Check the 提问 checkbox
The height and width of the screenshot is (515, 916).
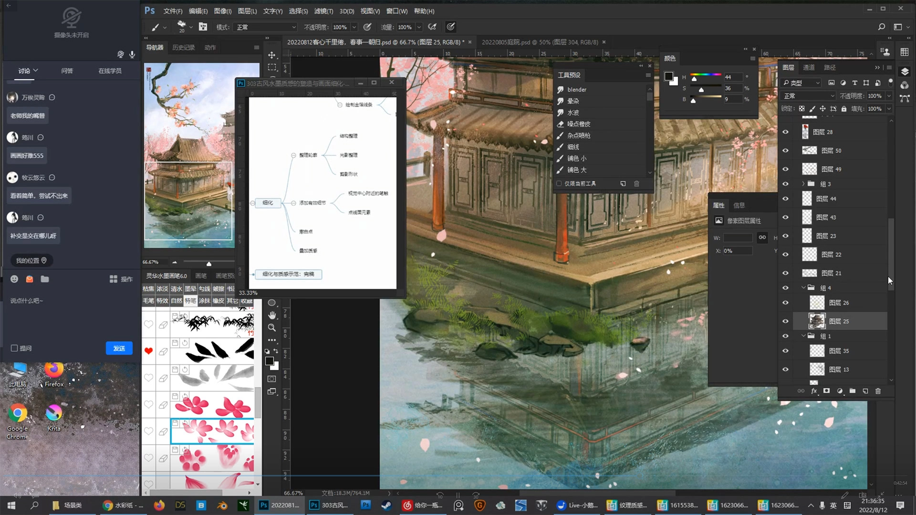[14, 348]
